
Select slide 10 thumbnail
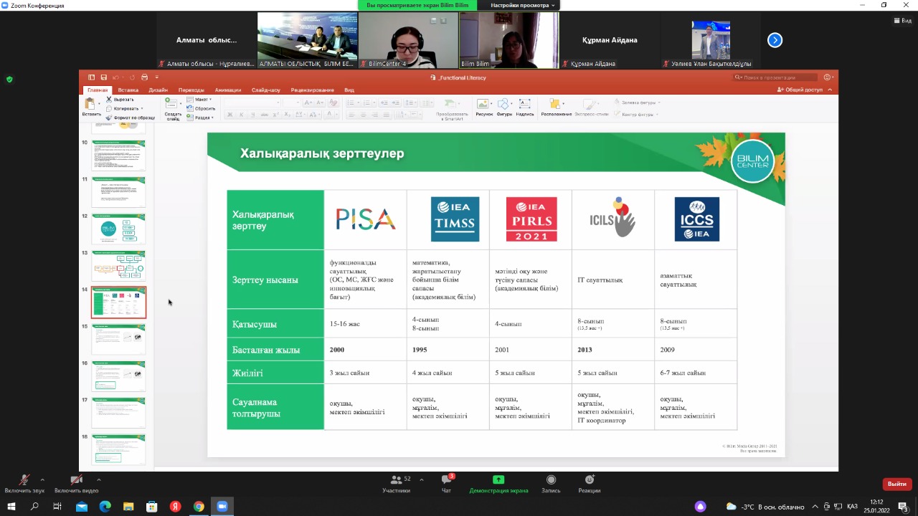(118, 155)
